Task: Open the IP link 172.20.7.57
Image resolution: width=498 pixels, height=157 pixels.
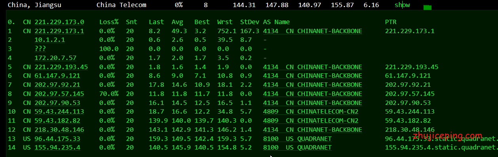Action: tap(55, 58)
